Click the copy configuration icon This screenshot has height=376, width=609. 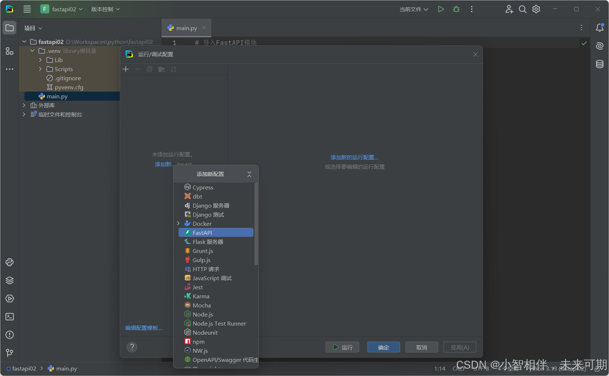tap(149, 69)
